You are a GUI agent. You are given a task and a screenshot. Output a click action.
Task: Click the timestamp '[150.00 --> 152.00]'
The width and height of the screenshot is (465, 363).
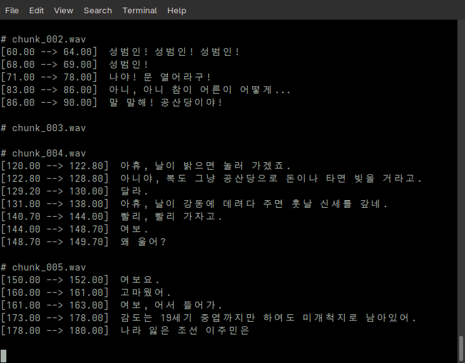click(54, 280)
